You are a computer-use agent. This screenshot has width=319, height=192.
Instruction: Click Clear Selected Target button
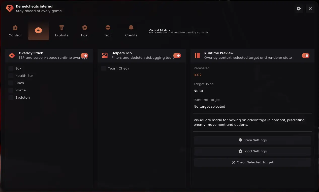252,162
